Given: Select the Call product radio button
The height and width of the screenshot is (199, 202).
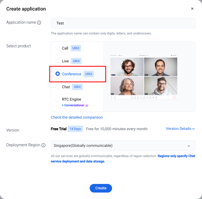Looking at the screenshot, I should pyautogui.click(x=58, y=48).
